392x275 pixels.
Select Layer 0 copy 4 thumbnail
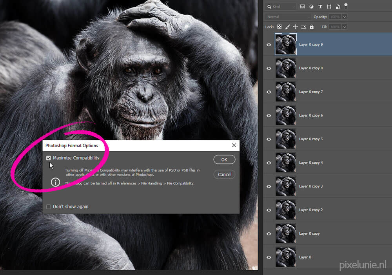click(x=286, y=163)
